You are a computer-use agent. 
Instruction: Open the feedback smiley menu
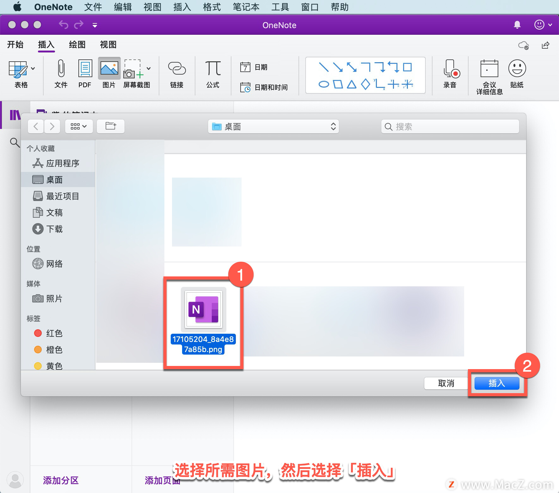pos(543,25)
